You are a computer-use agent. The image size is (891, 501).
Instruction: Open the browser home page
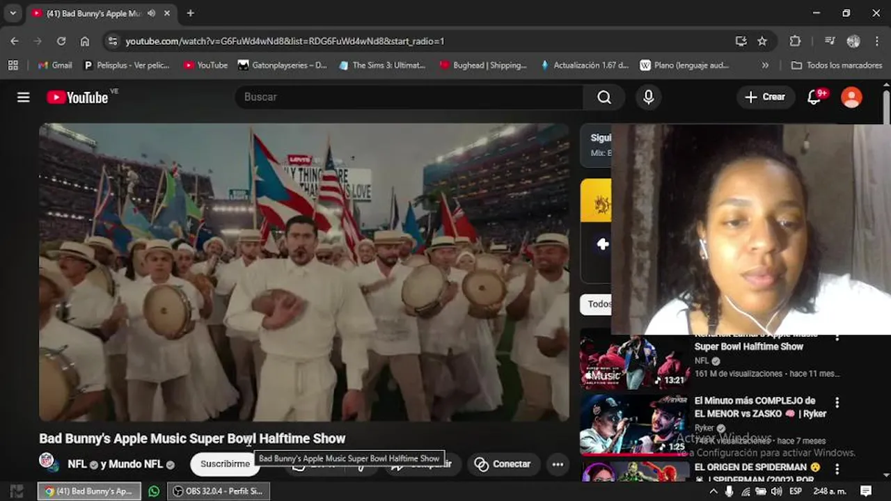85,41
